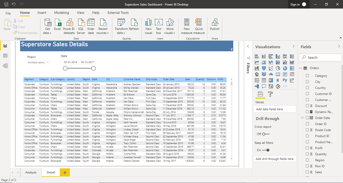This screenshot has height=183, width=343.
Task: Select the Gauge visualization
Action: pos(271,74)
